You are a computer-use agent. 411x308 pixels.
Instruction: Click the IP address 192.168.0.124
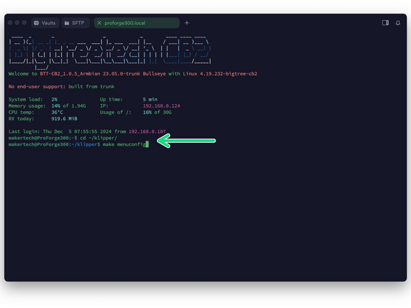(x=162, y=106)
